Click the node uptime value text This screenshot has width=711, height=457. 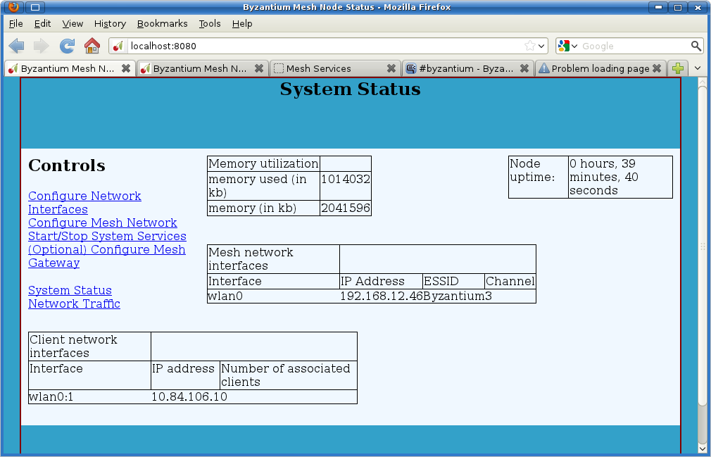(x=603, y=177)
